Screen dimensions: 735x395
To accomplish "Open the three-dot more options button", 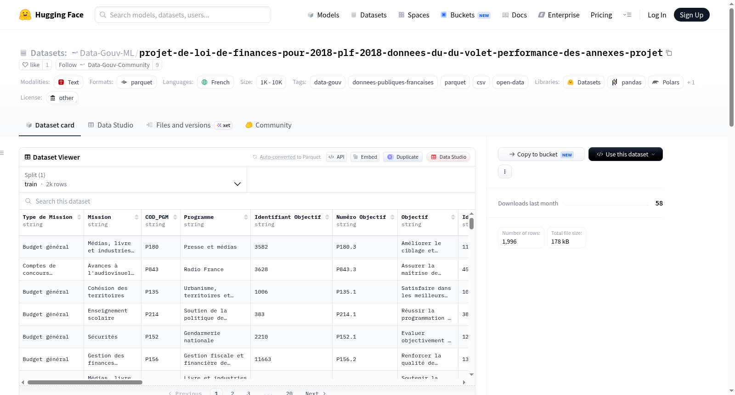I will point(505,172).
